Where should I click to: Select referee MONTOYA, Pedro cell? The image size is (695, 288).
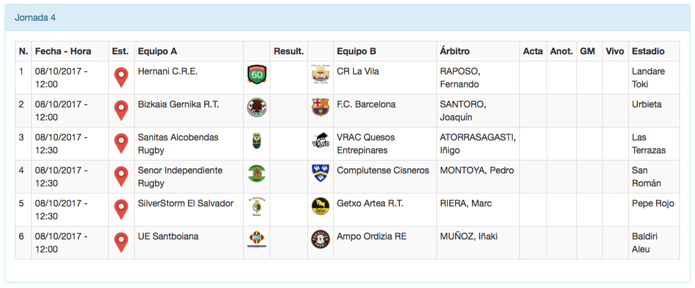click(x=477, y=170)
